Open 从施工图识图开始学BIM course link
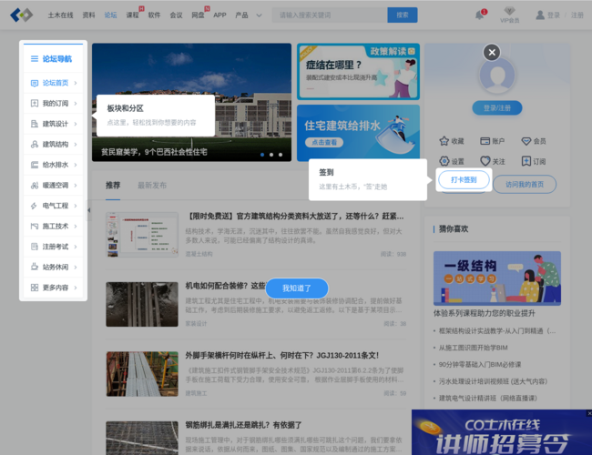The height and width of the screenshot is (455, 592). point(473,348)
